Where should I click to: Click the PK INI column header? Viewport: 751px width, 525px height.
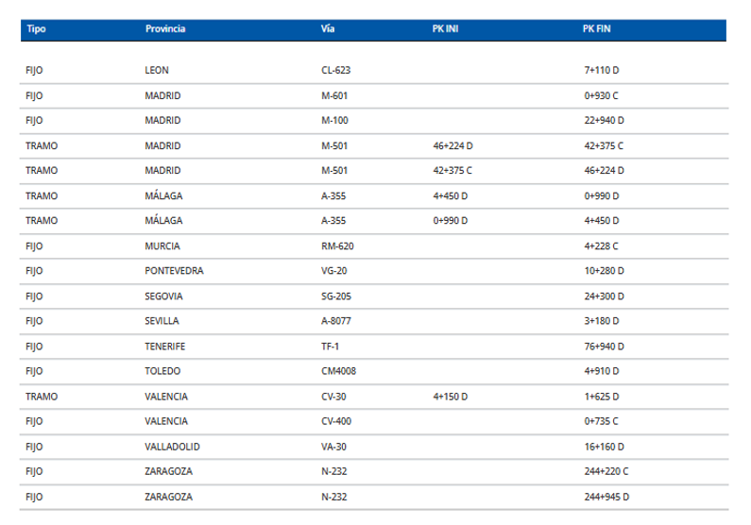pyautogui.click(x=445, y=29)
